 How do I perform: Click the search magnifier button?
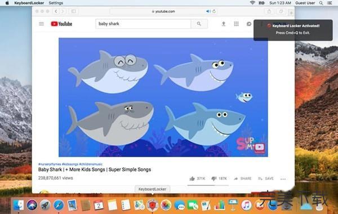(199, 24)
